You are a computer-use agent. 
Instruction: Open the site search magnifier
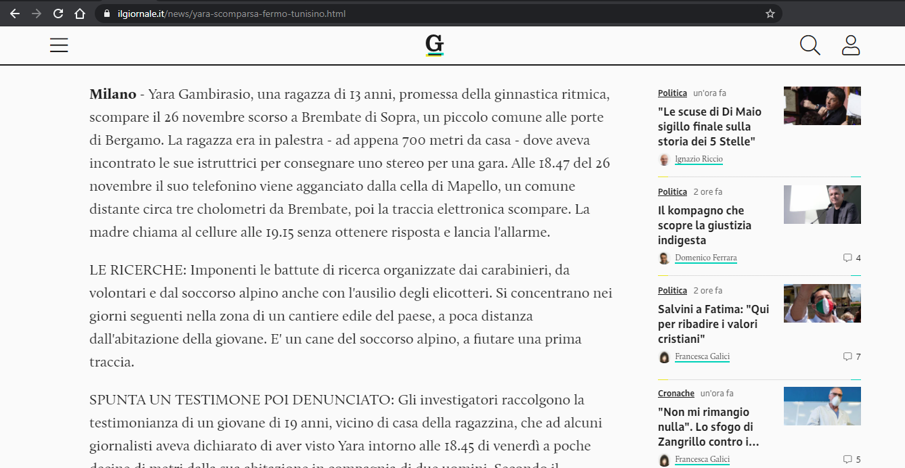pyautogui.click(x=810, y=45)
